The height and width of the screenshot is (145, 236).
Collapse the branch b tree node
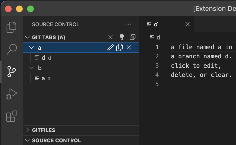32,68
